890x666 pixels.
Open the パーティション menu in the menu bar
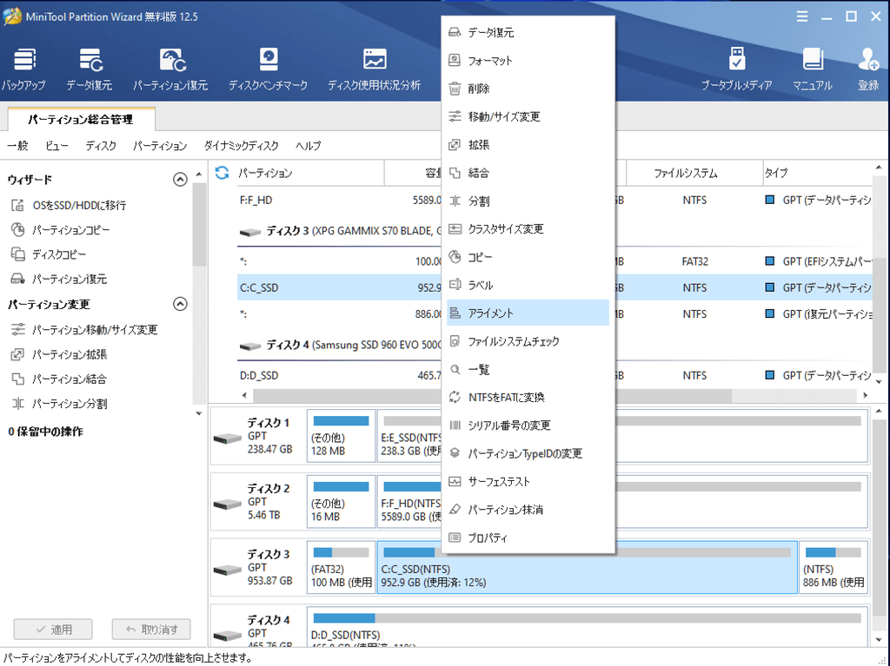[x=160, y=146]
